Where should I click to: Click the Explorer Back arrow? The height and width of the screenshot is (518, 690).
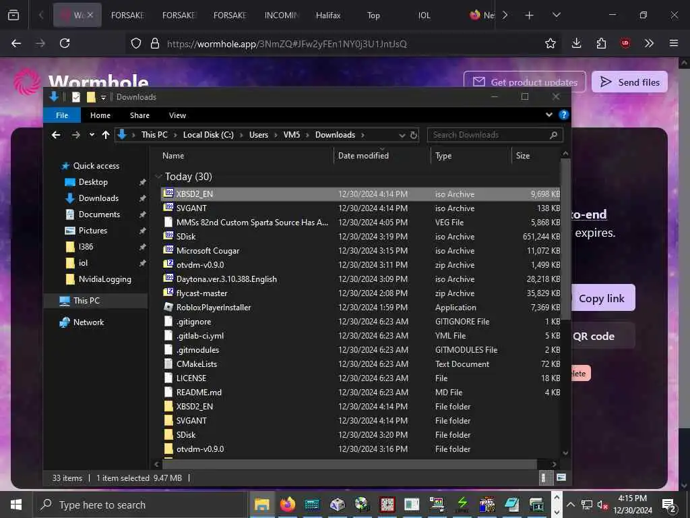coord(56,135)
